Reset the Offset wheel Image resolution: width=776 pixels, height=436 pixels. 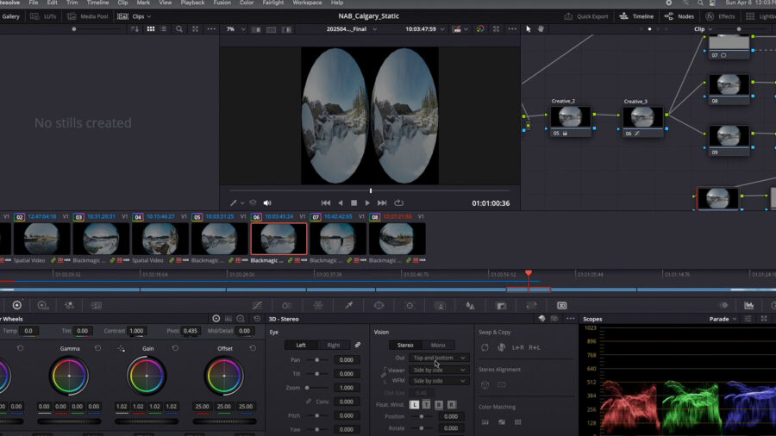253,348
